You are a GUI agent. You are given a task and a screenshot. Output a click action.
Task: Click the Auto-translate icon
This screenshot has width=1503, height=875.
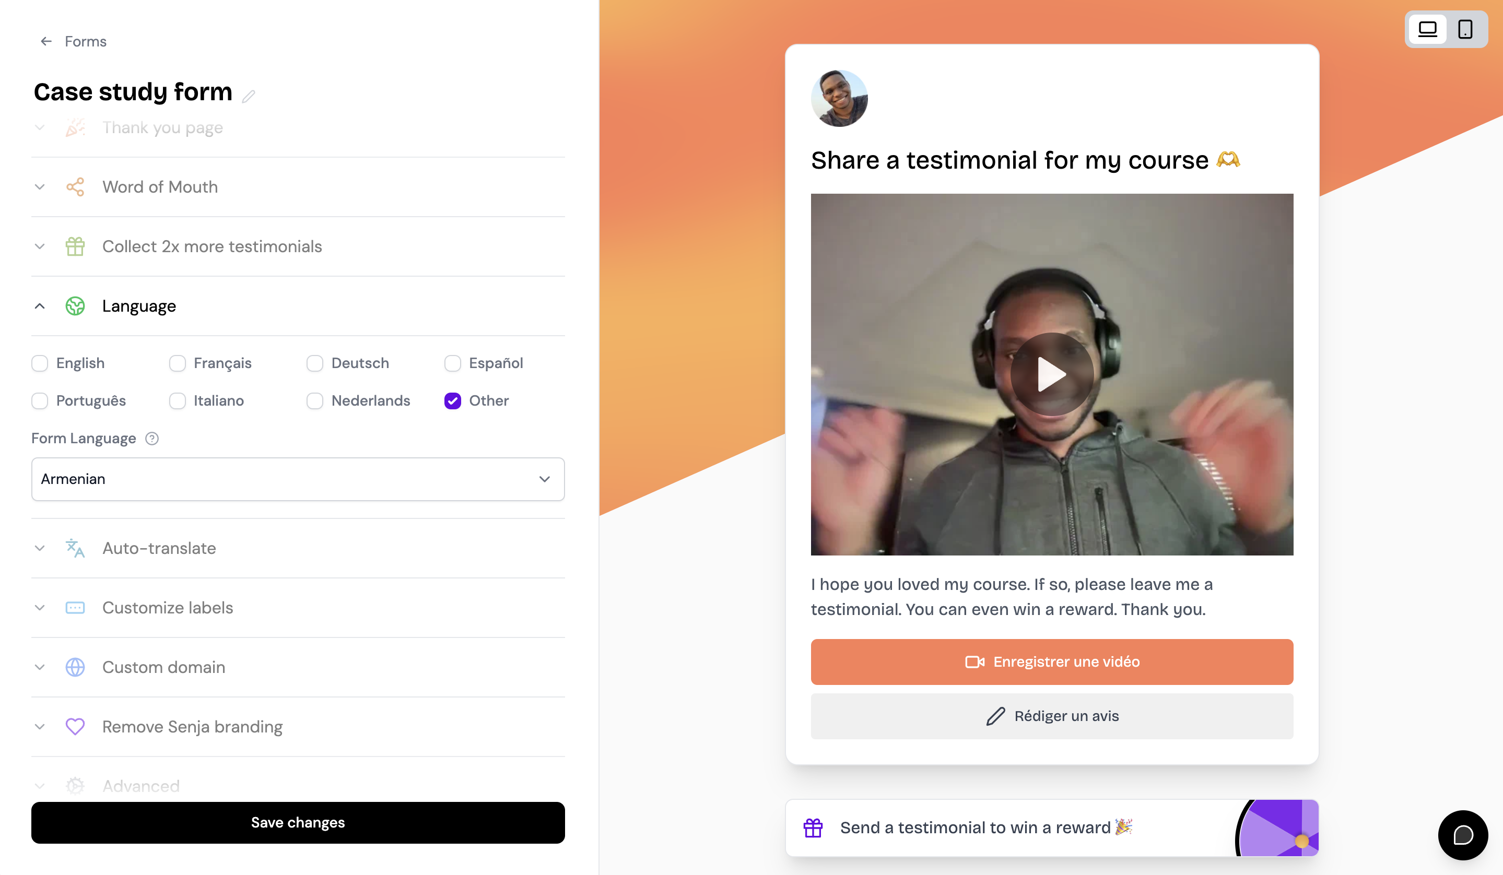[x=75, y=548]
